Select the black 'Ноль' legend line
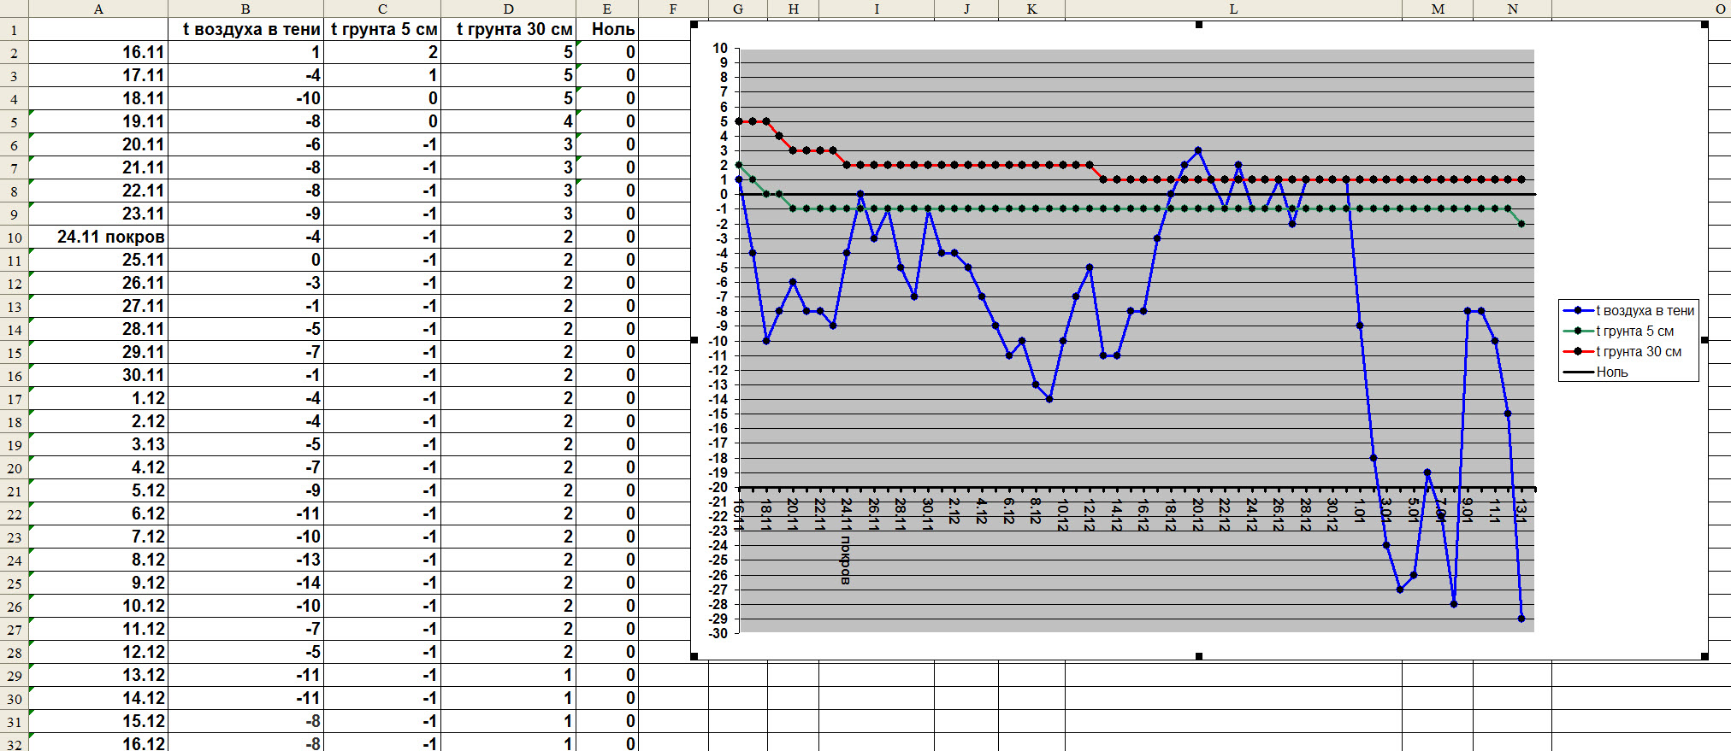 point(1578,373)
